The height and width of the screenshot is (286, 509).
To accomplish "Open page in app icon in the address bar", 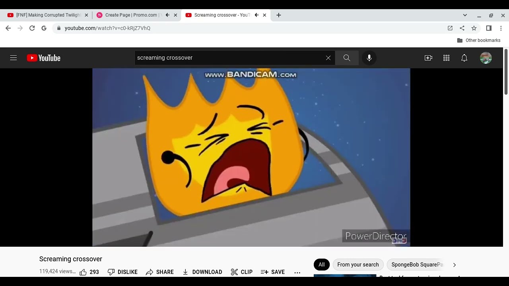I will pos(450,28).
